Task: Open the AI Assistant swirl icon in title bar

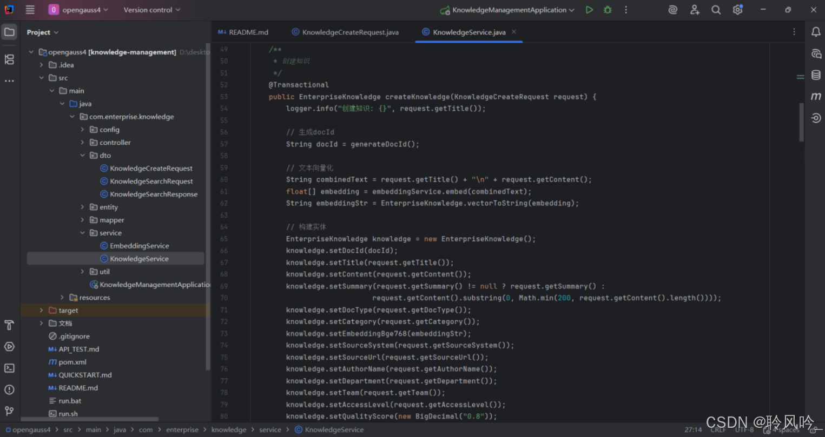Action: 673,10
